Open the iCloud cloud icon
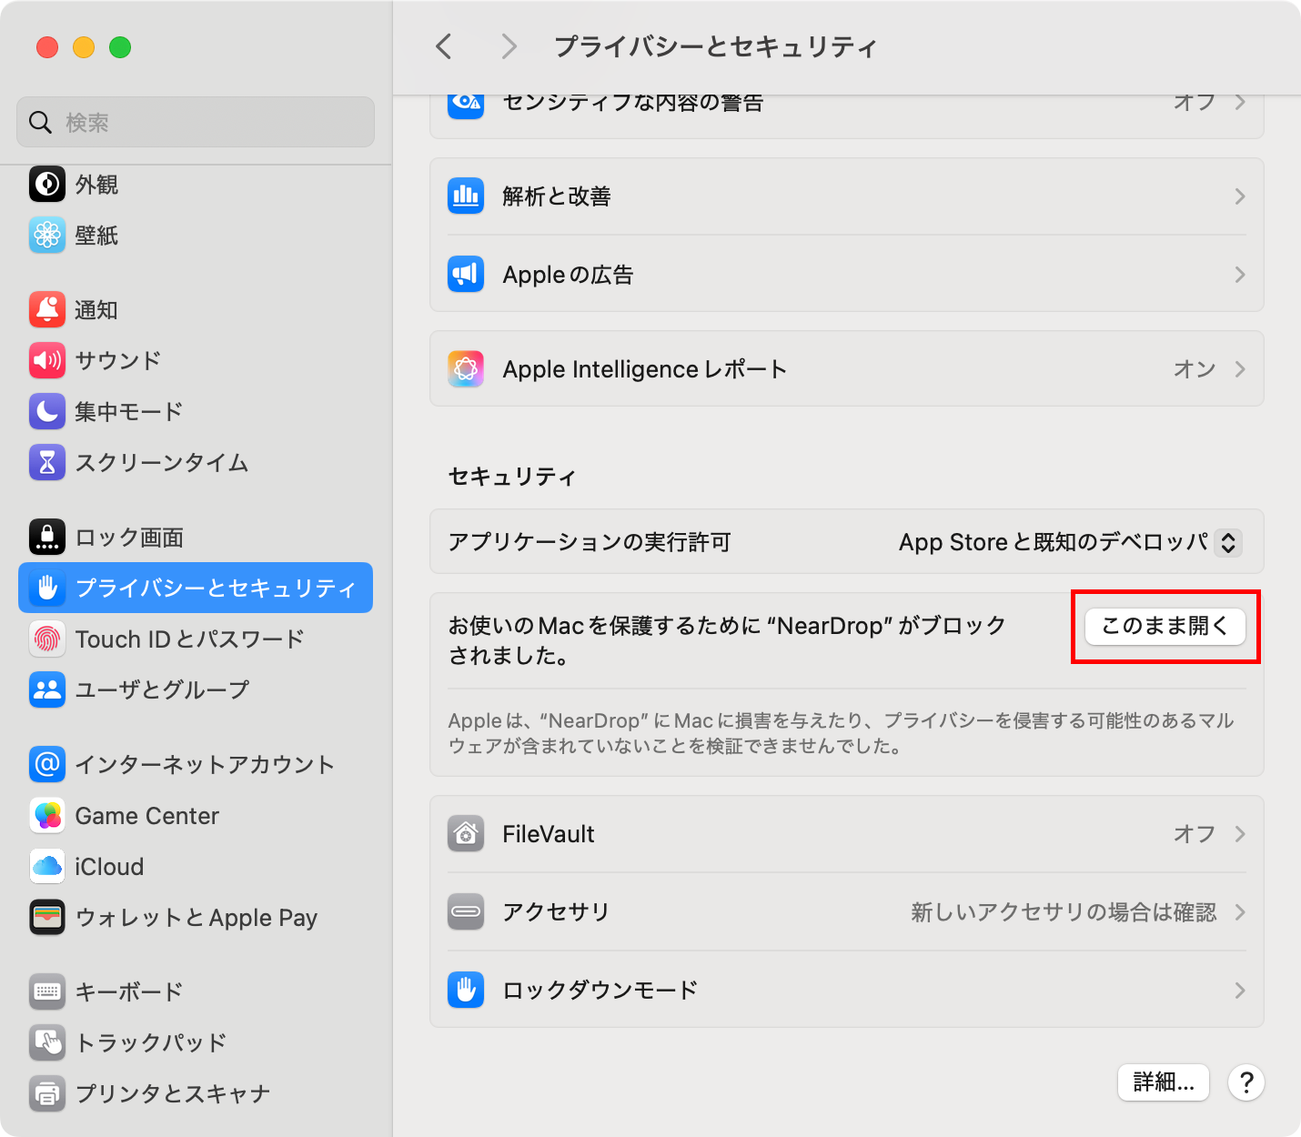Image resolution: width=1301 pixels, height=1137 pixels. coord(47,866)
